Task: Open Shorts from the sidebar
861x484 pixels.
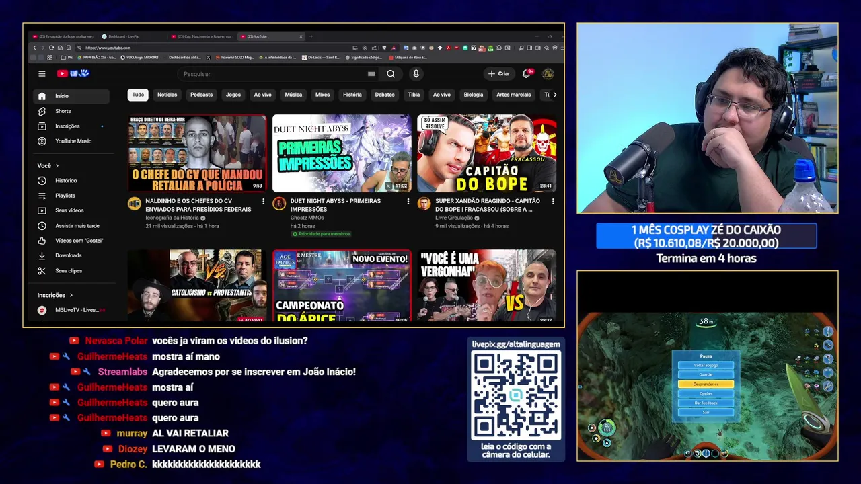Action: click(71, 111)
